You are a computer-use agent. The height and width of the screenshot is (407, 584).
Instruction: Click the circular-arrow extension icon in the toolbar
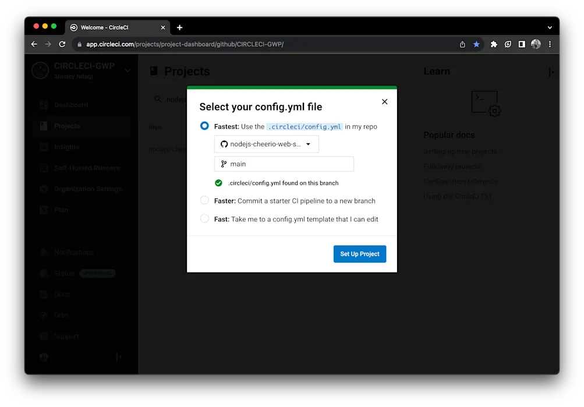(508, 44)
